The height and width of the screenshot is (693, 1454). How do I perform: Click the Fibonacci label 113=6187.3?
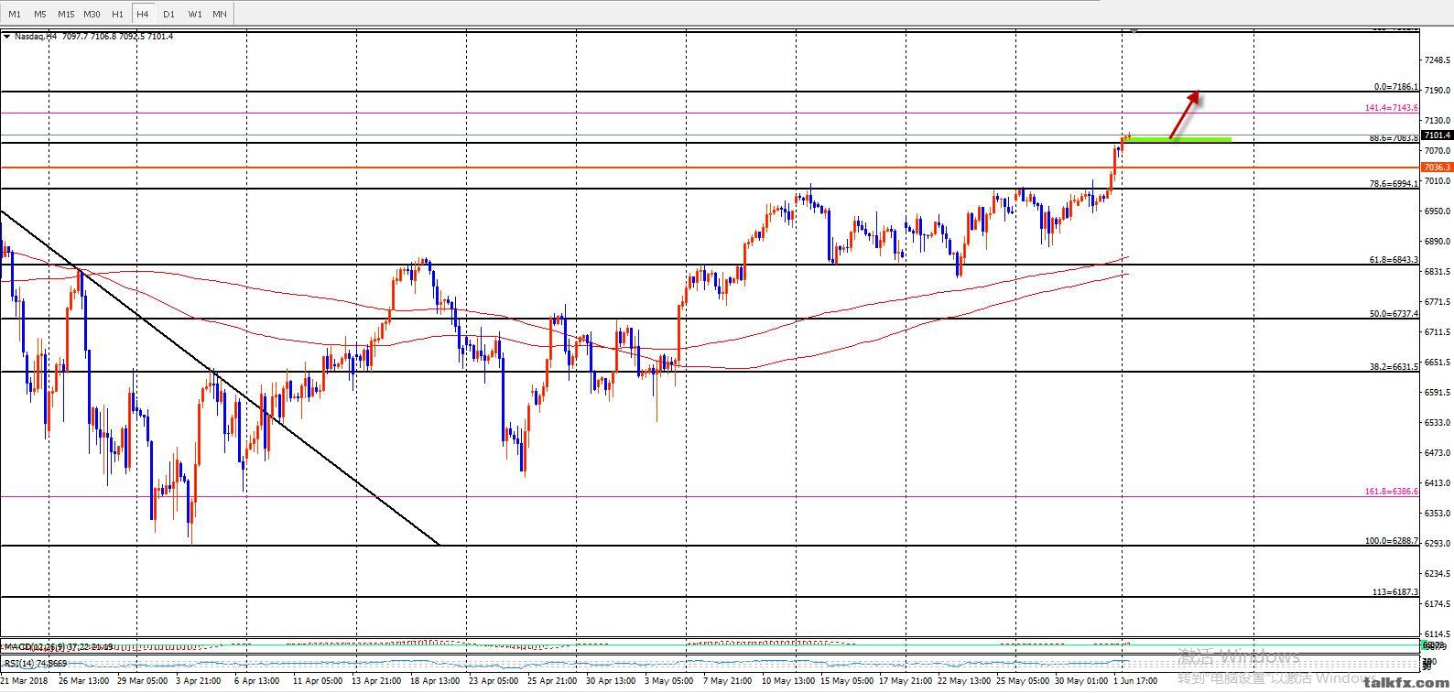pos(1395,592)
